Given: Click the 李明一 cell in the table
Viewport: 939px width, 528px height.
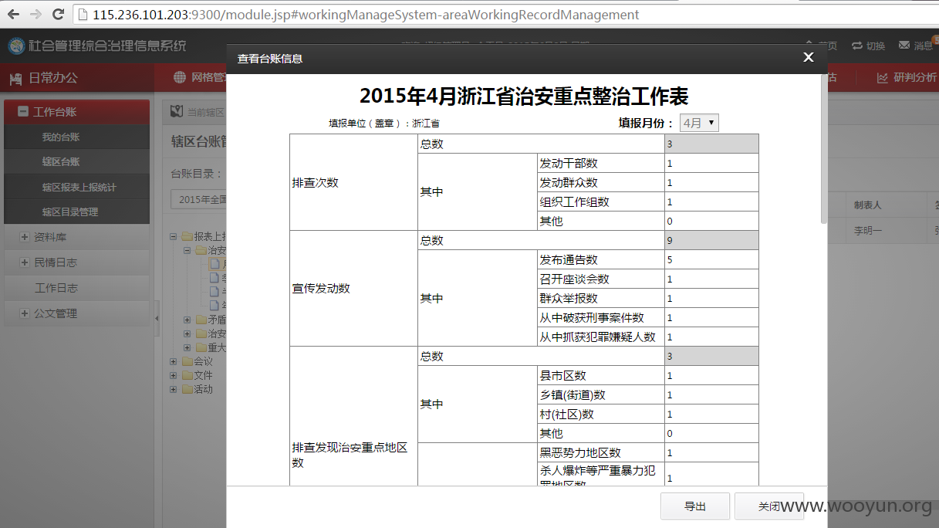Looking at the screenshot, I should point(867,230).
